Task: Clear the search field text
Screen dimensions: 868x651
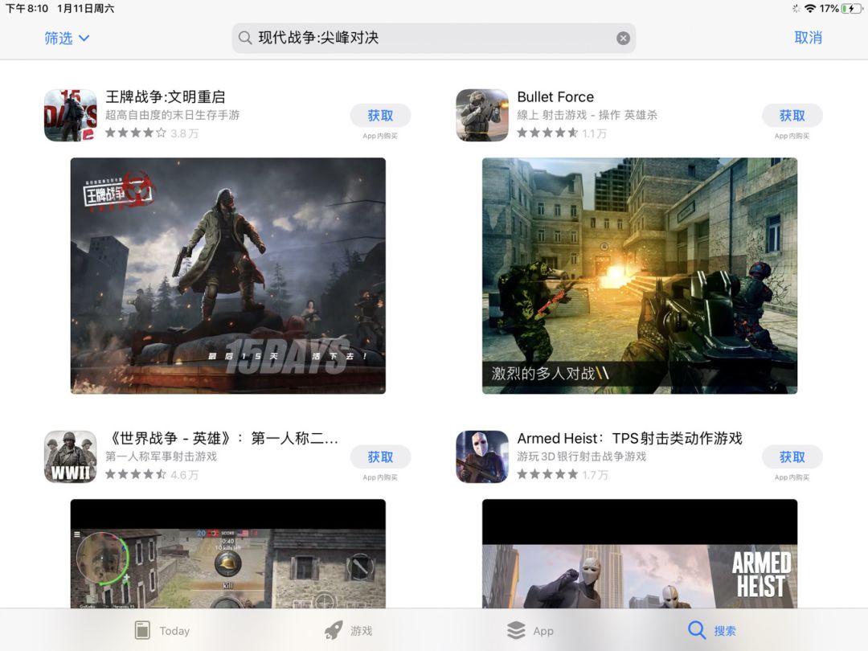Action: (x=623, y=39)
